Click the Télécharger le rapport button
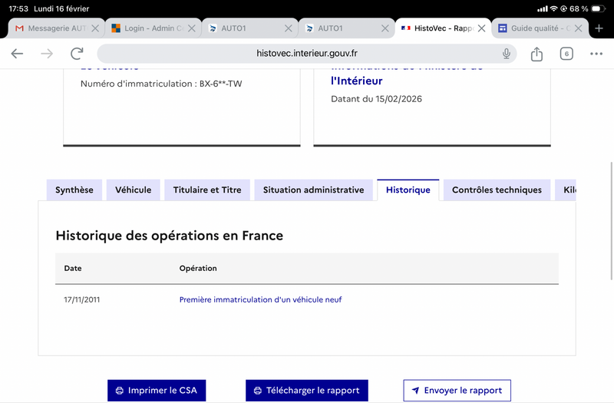The image size is (614, 403). (306, 391)
